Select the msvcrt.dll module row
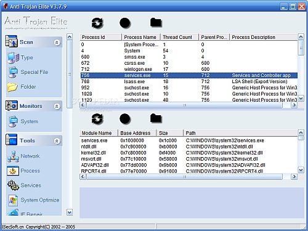This screenshot has width=308, height=231. pos(188,159)
